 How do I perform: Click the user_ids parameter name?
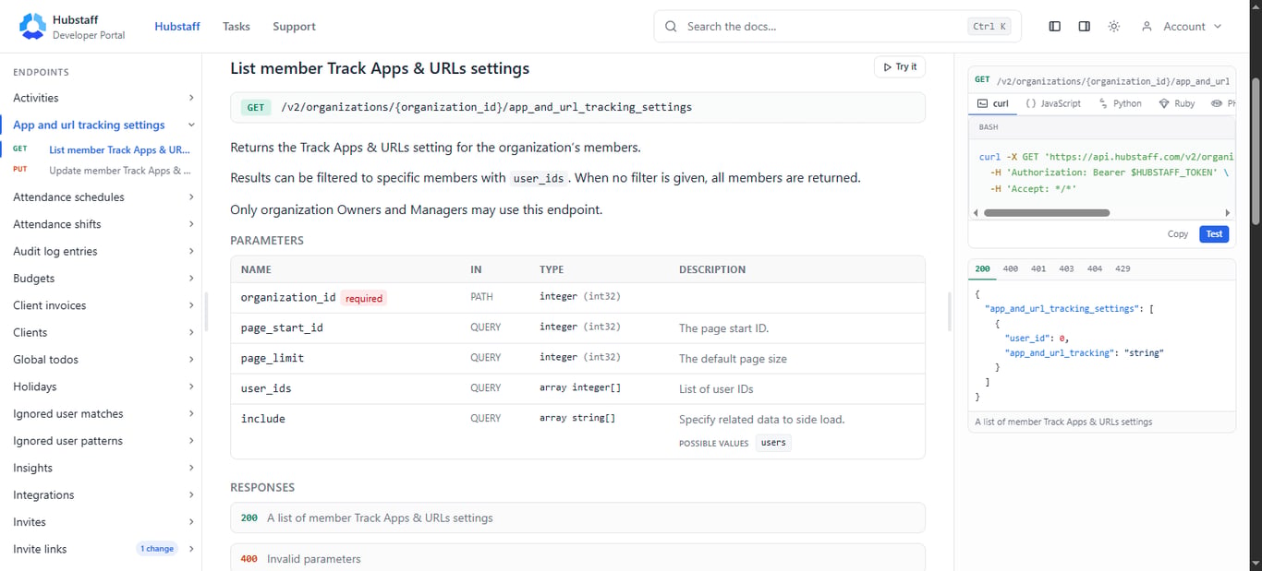266,388
